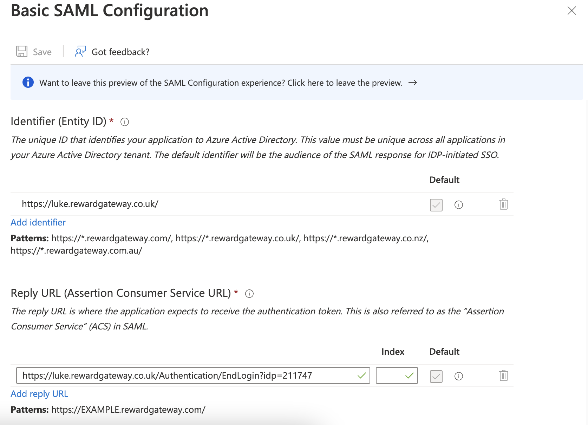Toggle Default checkbox for the identifier row
This screenshot has height=425, width=588.
pyautogui.click(x=436, y=205)
